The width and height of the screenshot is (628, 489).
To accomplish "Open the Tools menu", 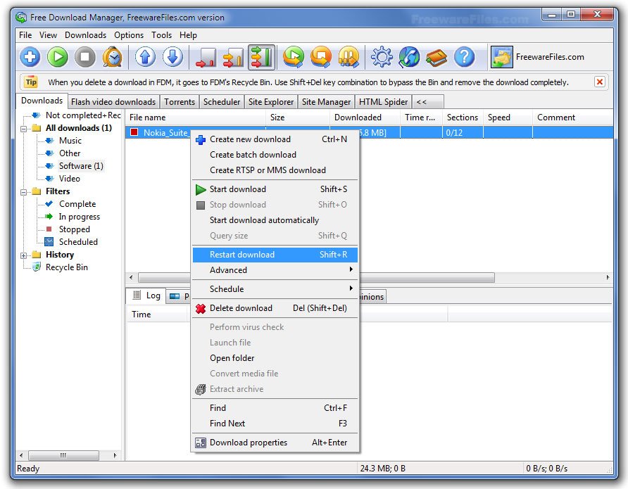I will (161, 35).
